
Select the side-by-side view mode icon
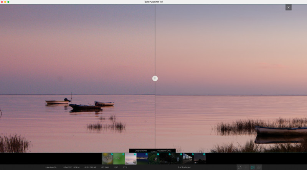(246, 167)
